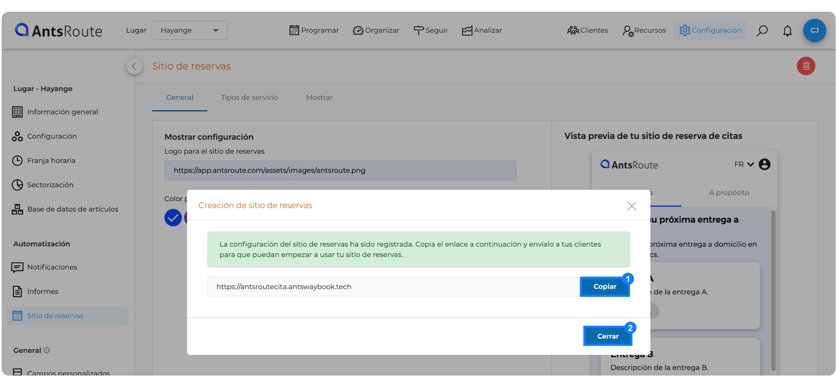The width and height of the screenshot is (837, 387).
Task: Open Base de datos de artículos
Action: click(x=73, y=209)
